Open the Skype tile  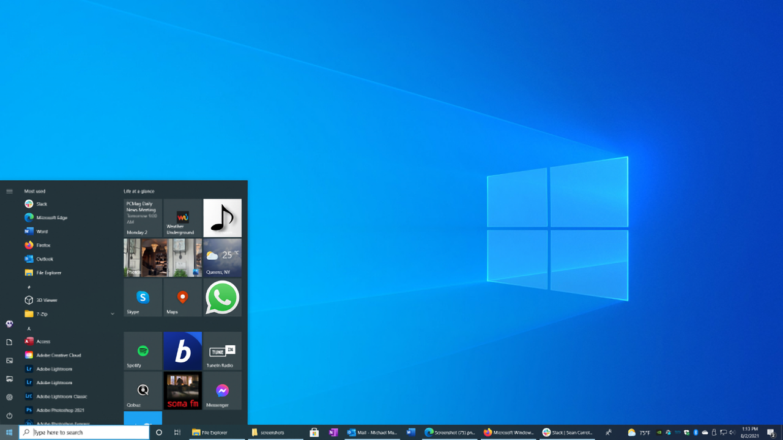point(143,298)
